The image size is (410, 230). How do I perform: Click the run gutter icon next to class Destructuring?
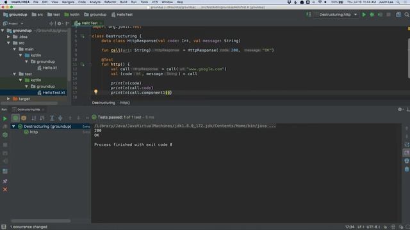click(x=83, y=36)
